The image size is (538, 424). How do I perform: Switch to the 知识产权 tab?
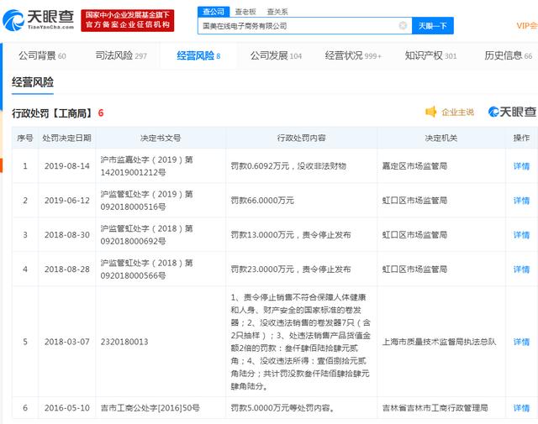430,55
